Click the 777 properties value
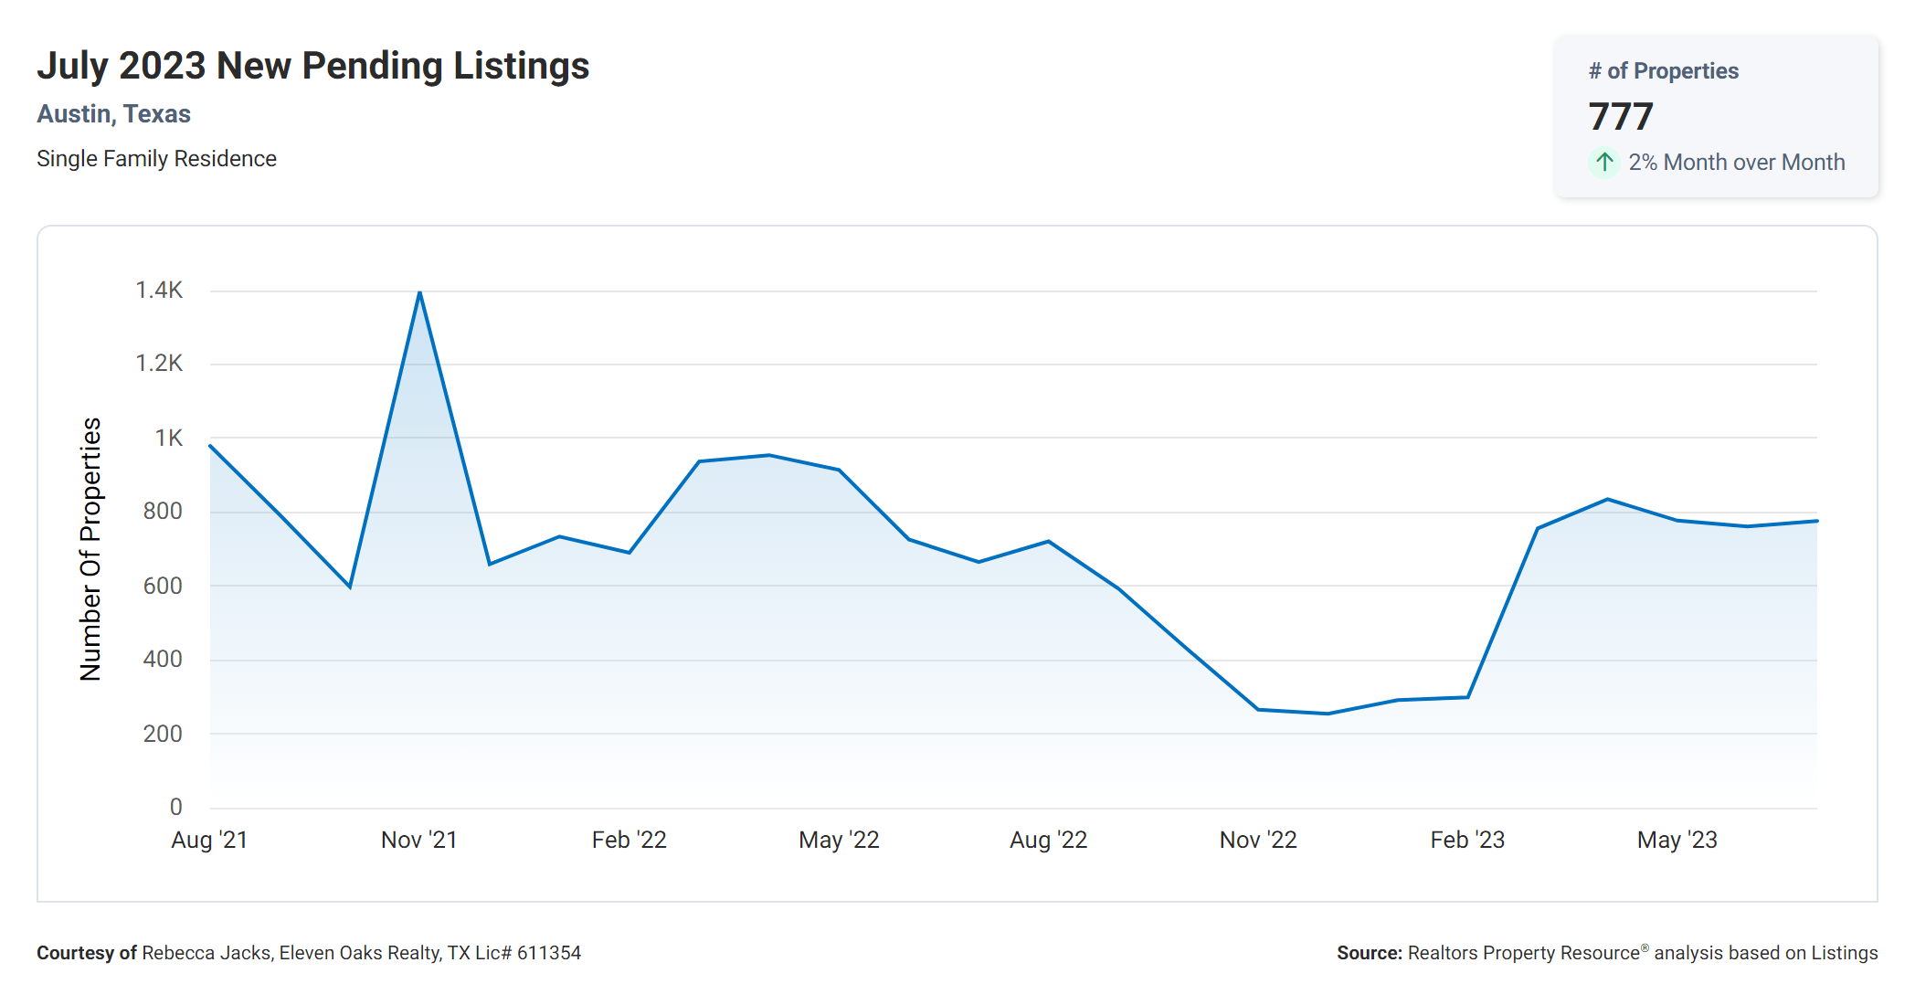1915x1005 pixels. (x=1620, y=117)
